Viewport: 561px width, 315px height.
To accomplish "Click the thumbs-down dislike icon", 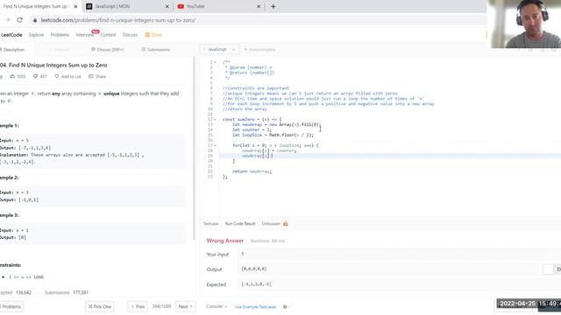I will [x=35, y=76].
